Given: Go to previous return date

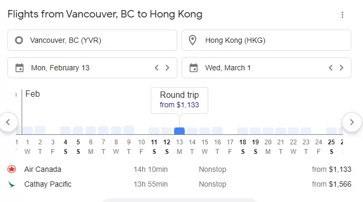Looking at the screenshot, I should pyautogui.click(x=331, y=68).
